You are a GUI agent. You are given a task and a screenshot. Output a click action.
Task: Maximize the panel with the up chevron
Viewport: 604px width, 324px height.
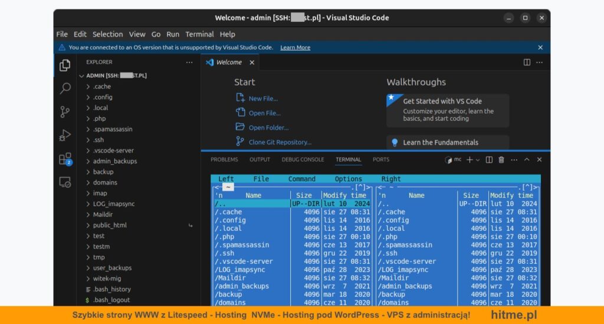pyautogui.click(x=527, y=160)
